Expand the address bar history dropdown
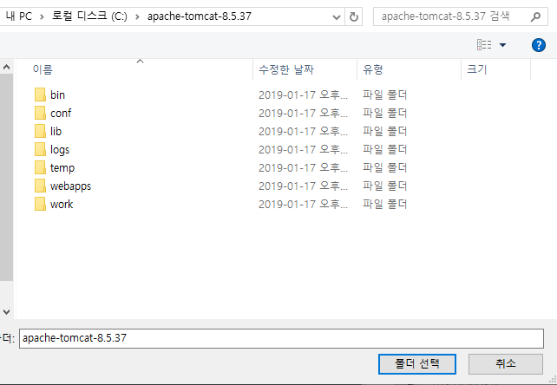Viewport: 557px width, 385px height. point(336,17)
